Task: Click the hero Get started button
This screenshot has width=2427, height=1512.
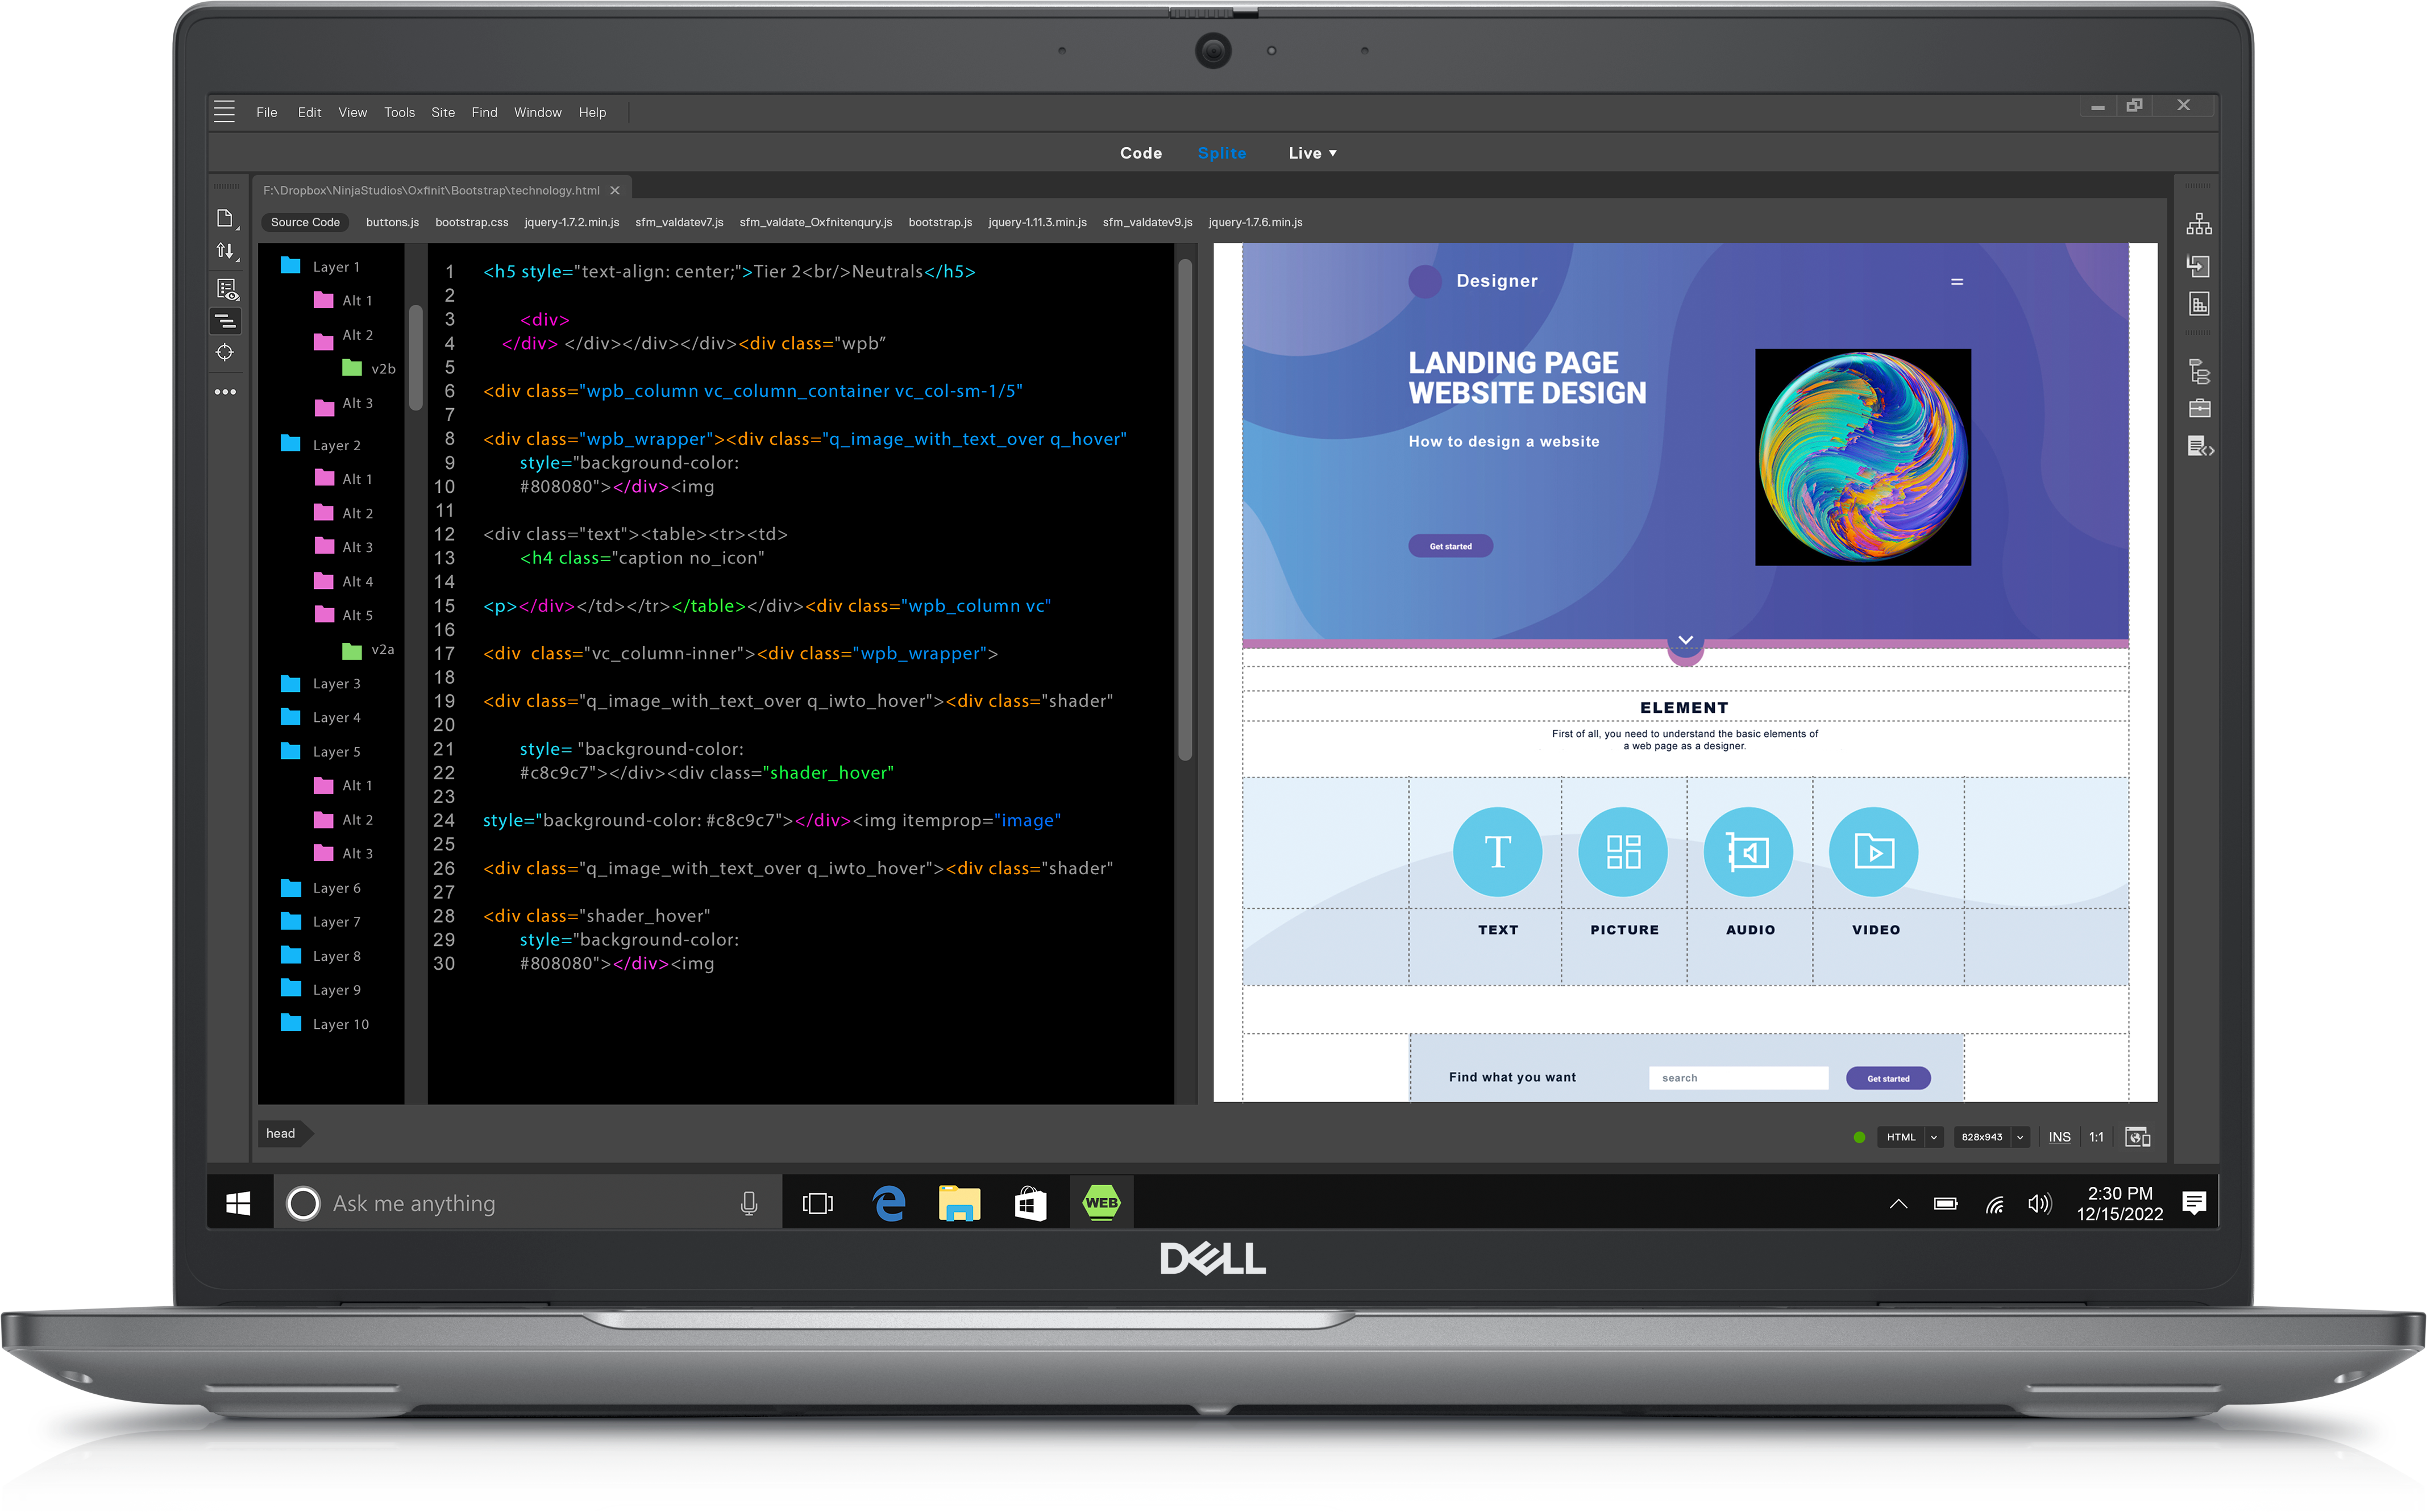Action: pos(1450,546)
